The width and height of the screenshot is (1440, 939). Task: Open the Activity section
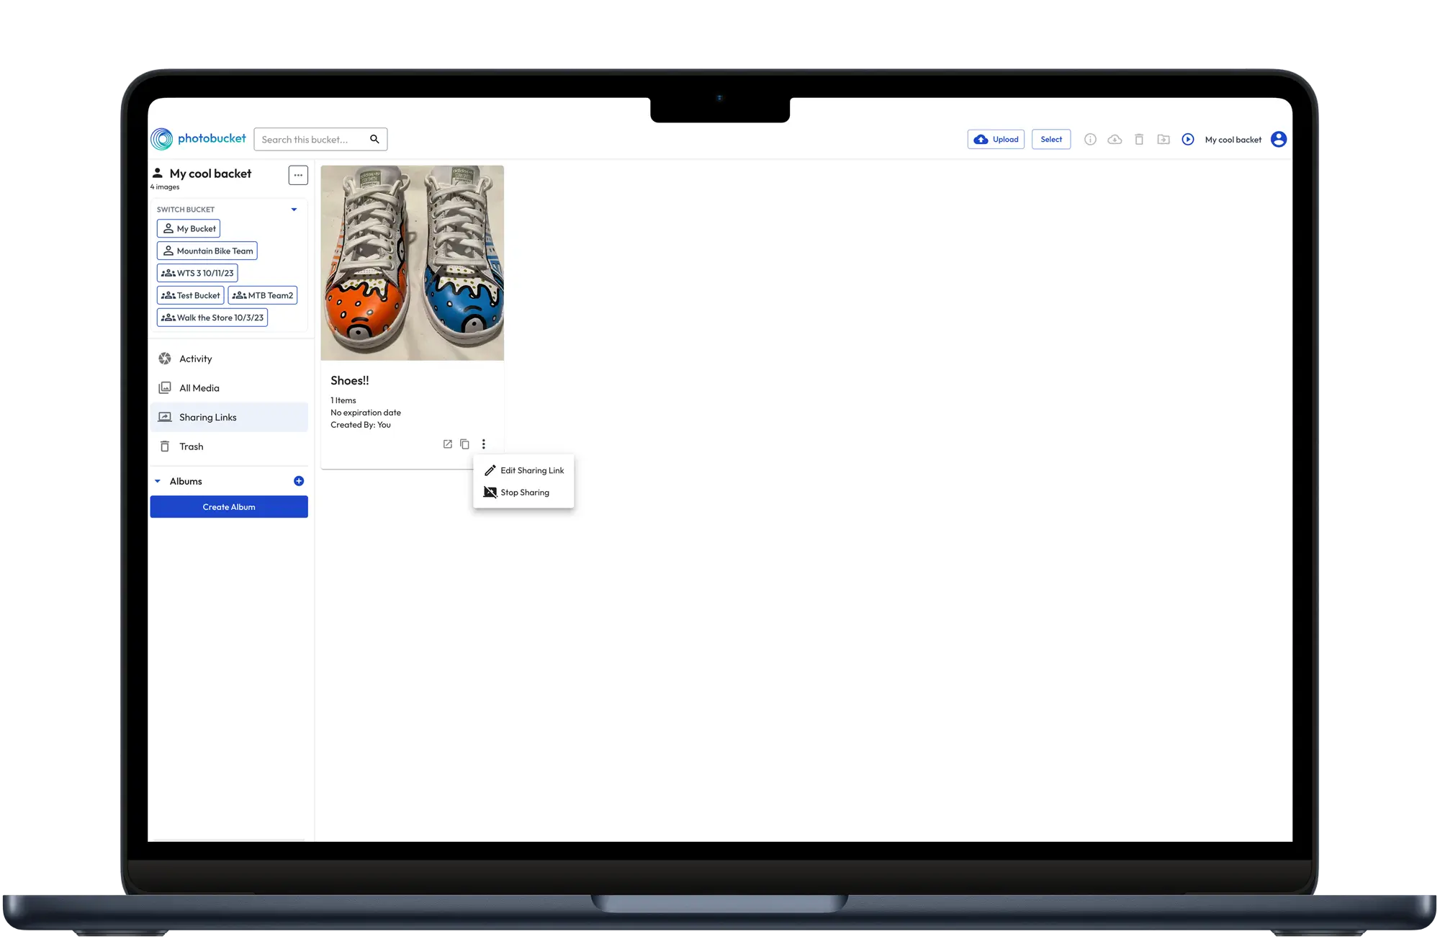tap(229, 359)
